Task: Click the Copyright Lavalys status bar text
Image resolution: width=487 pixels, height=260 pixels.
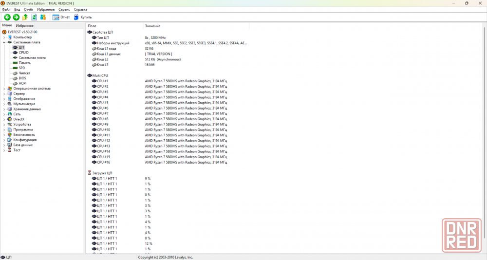Action: click(166, 257)
